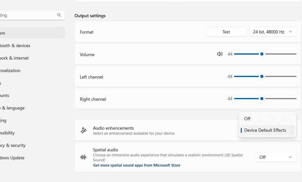Click the magnifier icon in the search box
302x182 pixels.
(x=59, y=15)
